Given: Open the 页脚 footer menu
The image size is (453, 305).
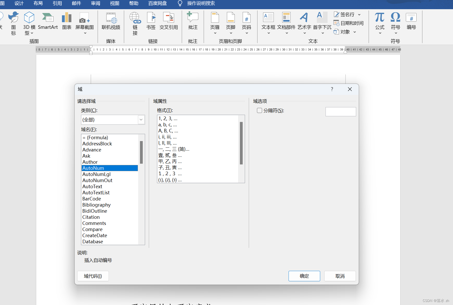Looking at the screenshot, I should 231,23.
